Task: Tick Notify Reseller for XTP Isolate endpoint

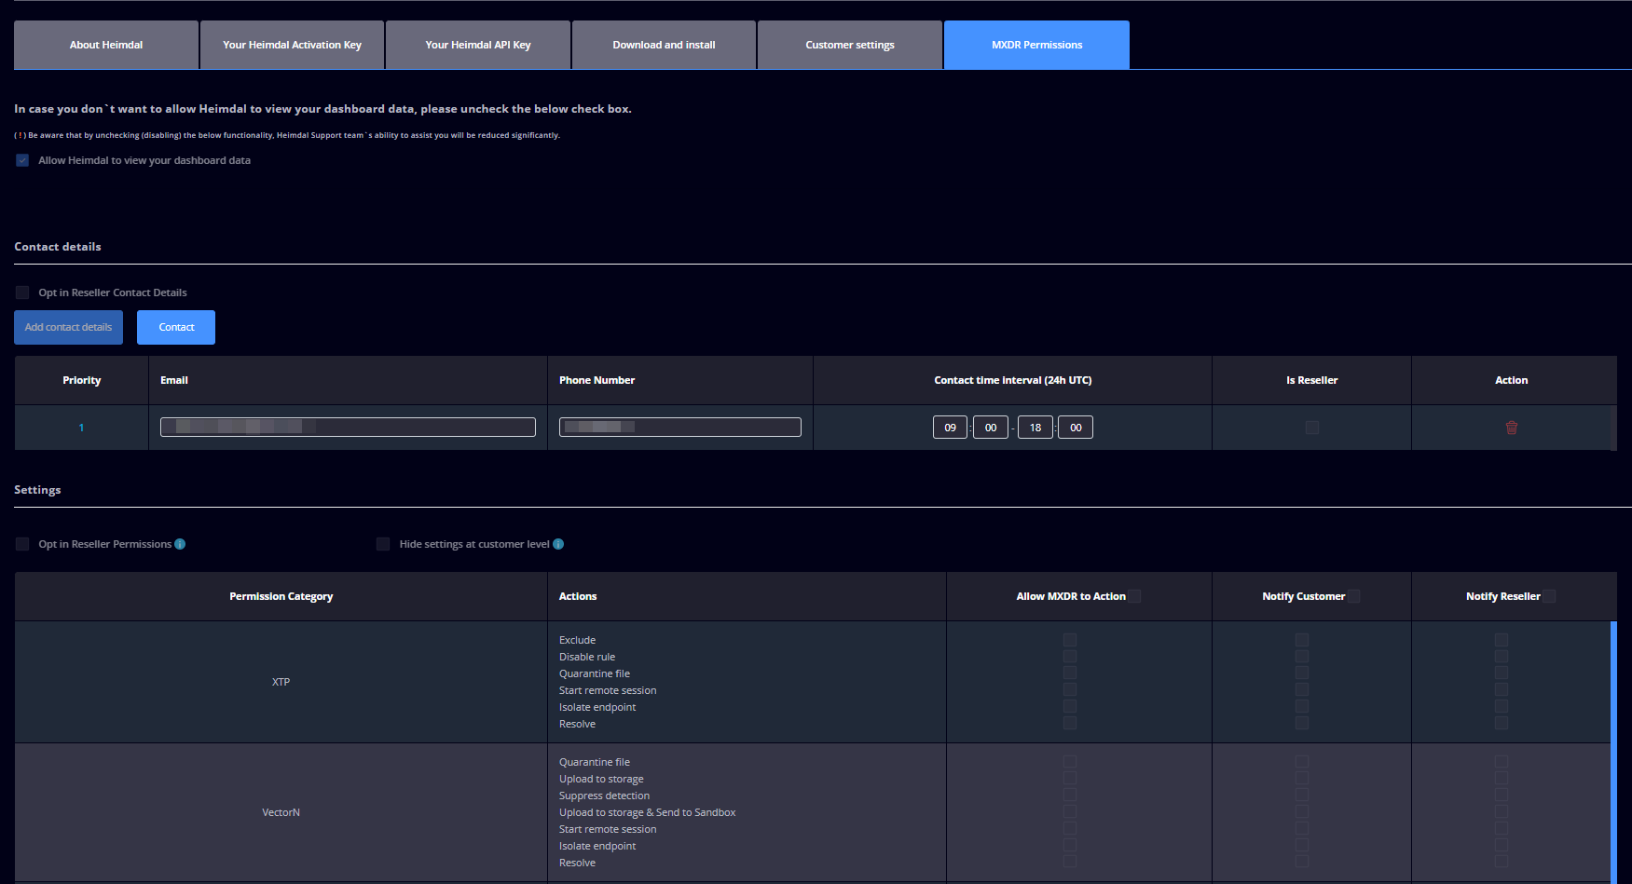Action: [1502, 707]
